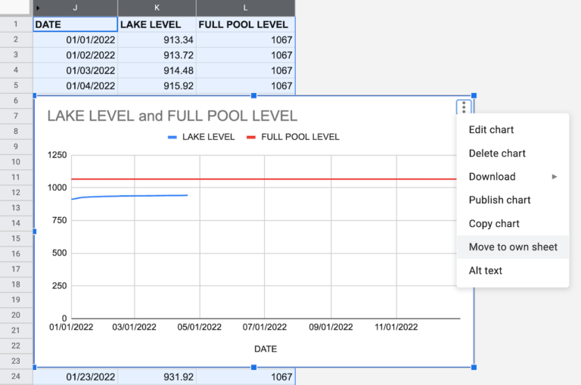Click the DATE header cell

pyautogui.click(x=75, y=24)
